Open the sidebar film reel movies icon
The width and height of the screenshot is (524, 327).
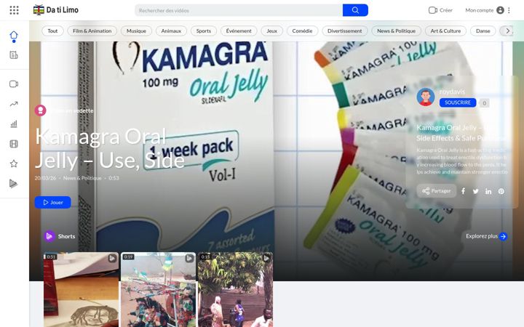tap(14, 144)
